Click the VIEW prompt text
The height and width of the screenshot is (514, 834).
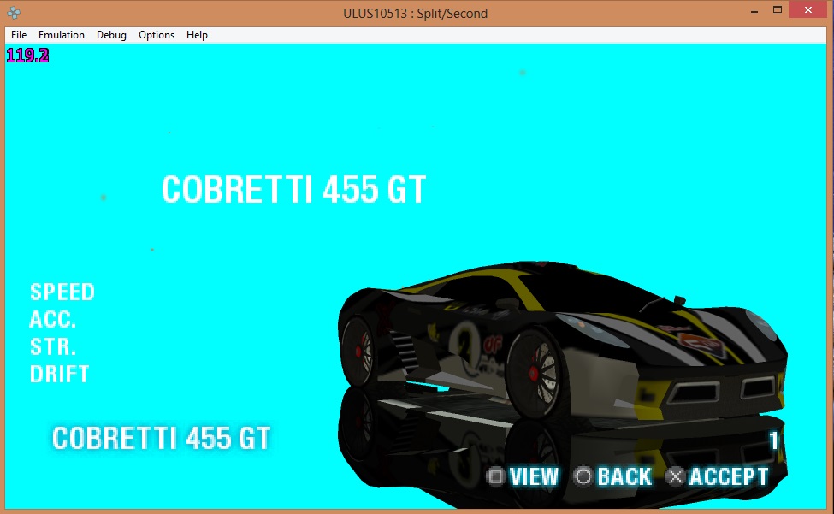[x=534, y=476]
